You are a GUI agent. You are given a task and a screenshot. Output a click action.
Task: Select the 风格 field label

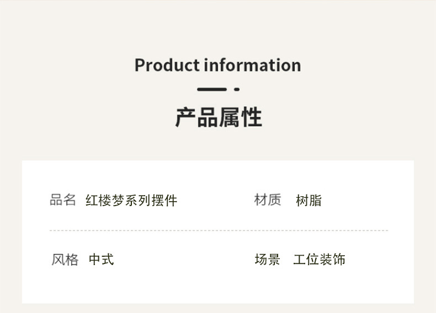65,260
